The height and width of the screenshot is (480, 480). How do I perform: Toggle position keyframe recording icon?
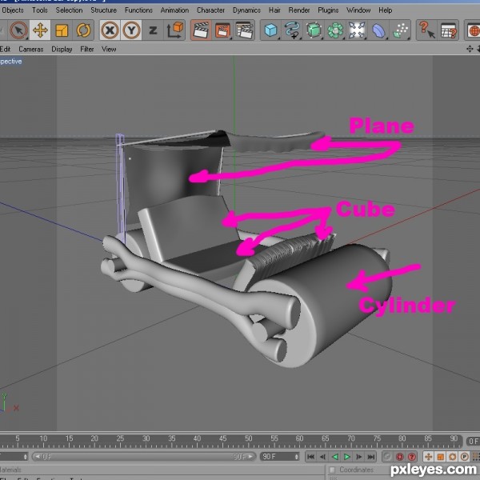(428, 457)
